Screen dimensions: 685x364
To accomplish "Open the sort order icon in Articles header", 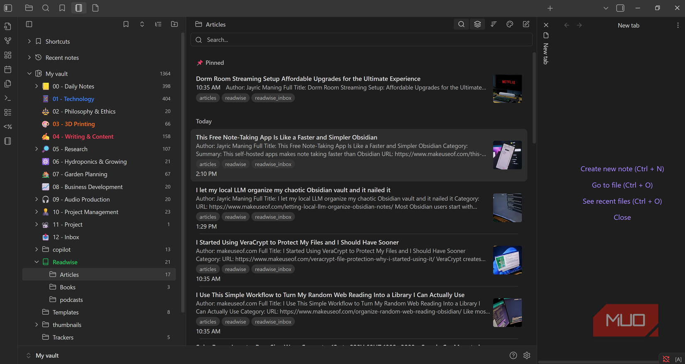I will click(494, 24).
